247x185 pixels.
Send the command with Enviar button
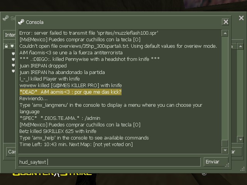tap(216, 162)
